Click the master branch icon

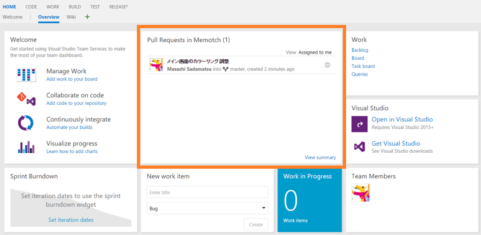(226, 70)
